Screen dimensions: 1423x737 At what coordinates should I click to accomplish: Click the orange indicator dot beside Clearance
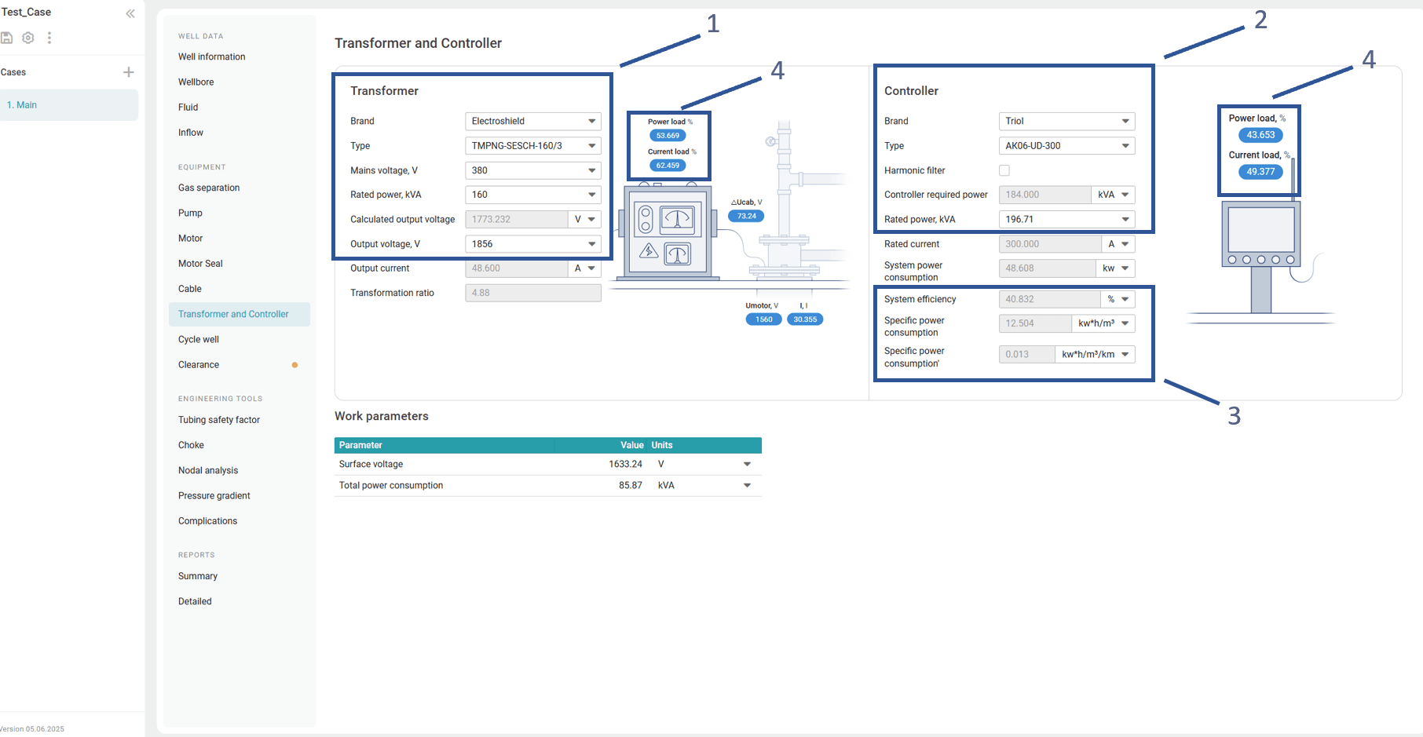(x=294, y=365)
